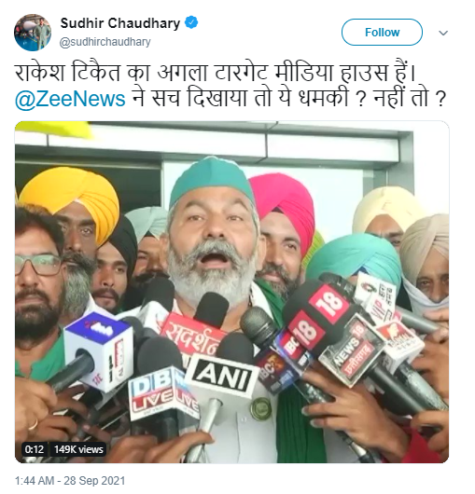Click the red 18 microphone cube

316,316
